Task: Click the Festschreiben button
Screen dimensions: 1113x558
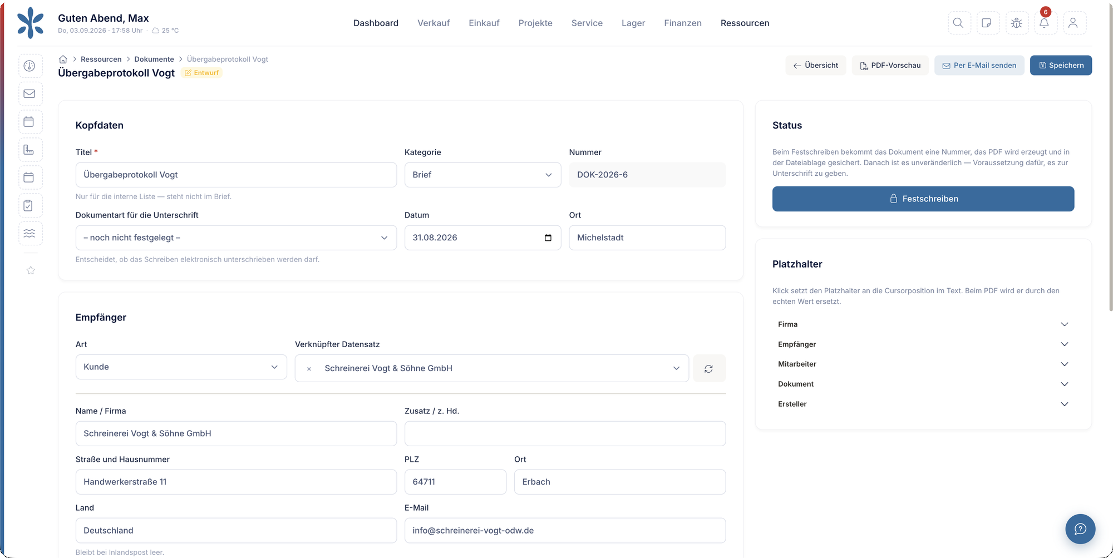Action: 923,199
